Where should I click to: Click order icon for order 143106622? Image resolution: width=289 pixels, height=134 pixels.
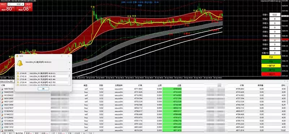point(2,95)
